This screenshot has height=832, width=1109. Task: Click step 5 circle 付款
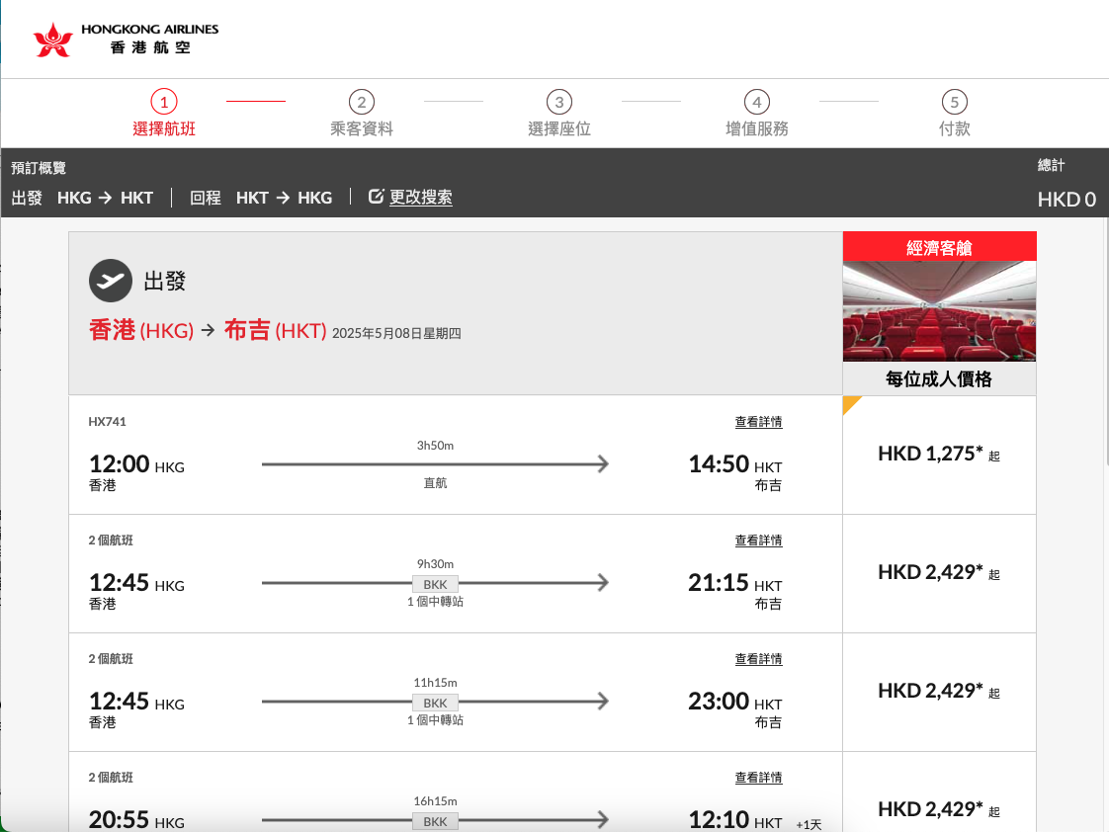pyautogui.click(x=955, y=102)
